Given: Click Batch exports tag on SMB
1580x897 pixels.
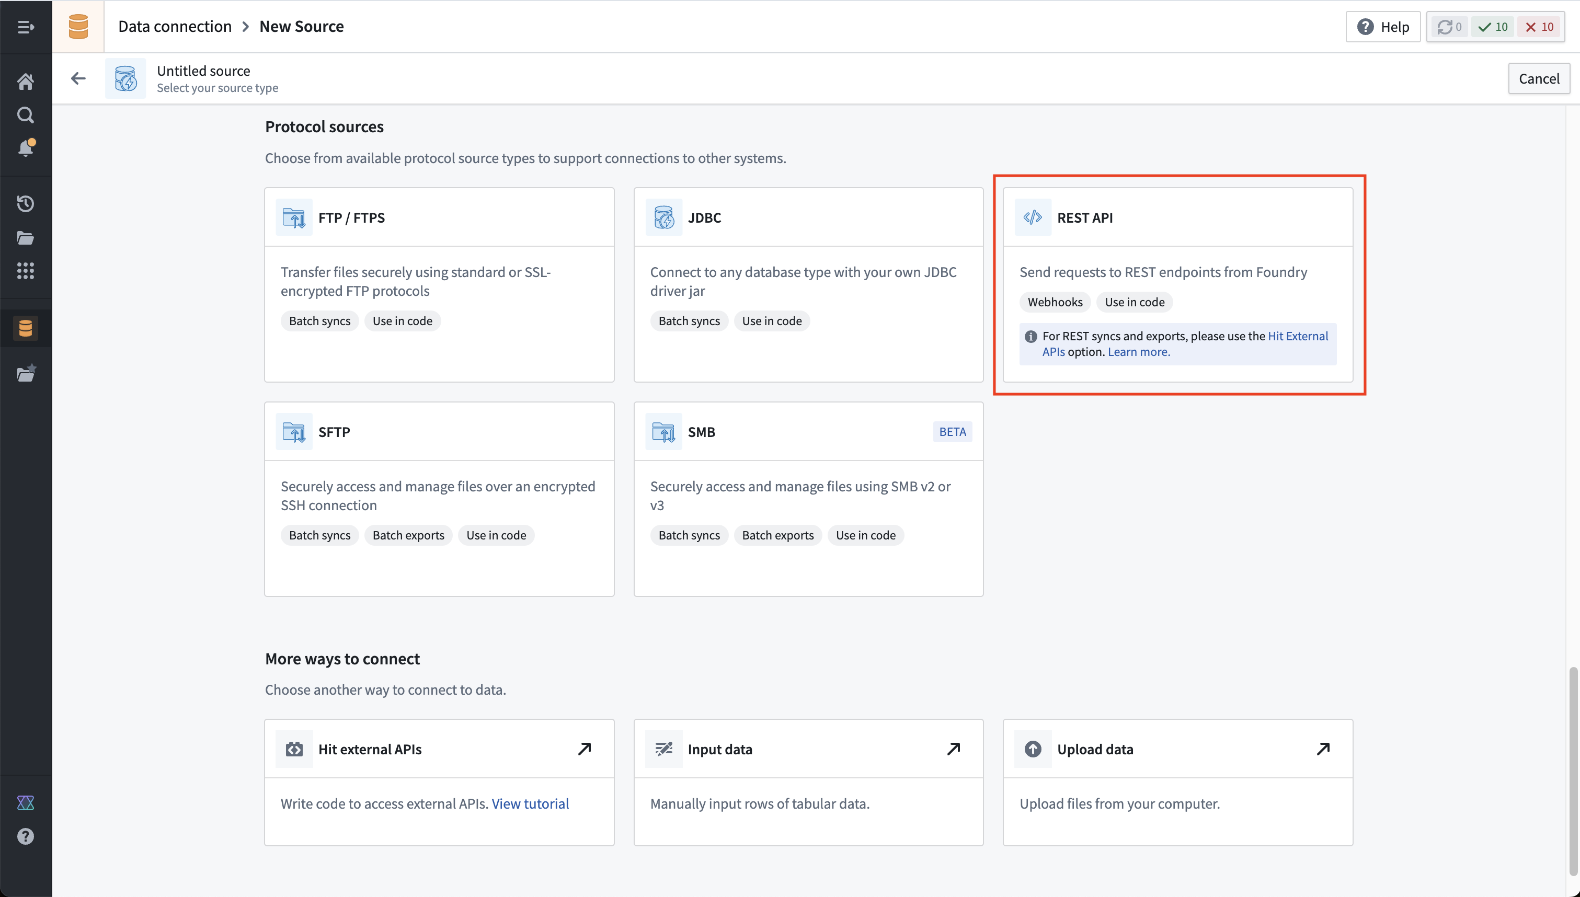Looking at the screenshot, I should [x=778, y=535].
